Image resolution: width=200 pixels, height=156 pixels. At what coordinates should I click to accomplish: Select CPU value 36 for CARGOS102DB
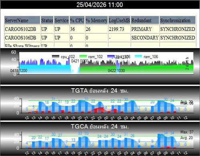pos(77,29)
